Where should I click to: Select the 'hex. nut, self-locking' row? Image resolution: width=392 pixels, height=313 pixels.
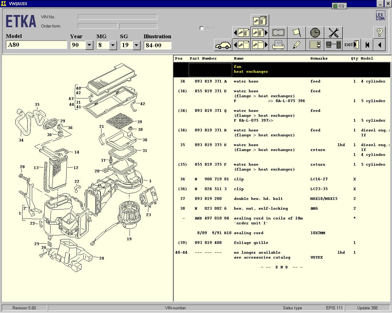coord(282,208)
